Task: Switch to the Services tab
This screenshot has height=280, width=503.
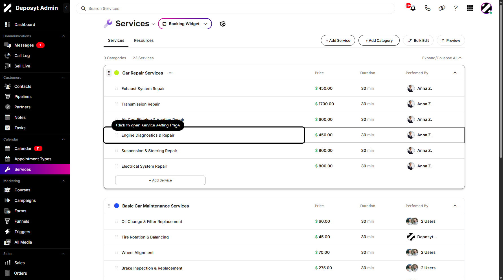Action: pos(116,40)
